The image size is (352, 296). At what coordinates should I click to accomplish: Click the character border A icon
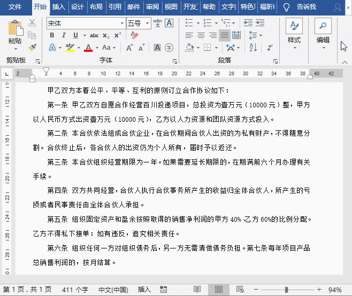pos(169,23)
